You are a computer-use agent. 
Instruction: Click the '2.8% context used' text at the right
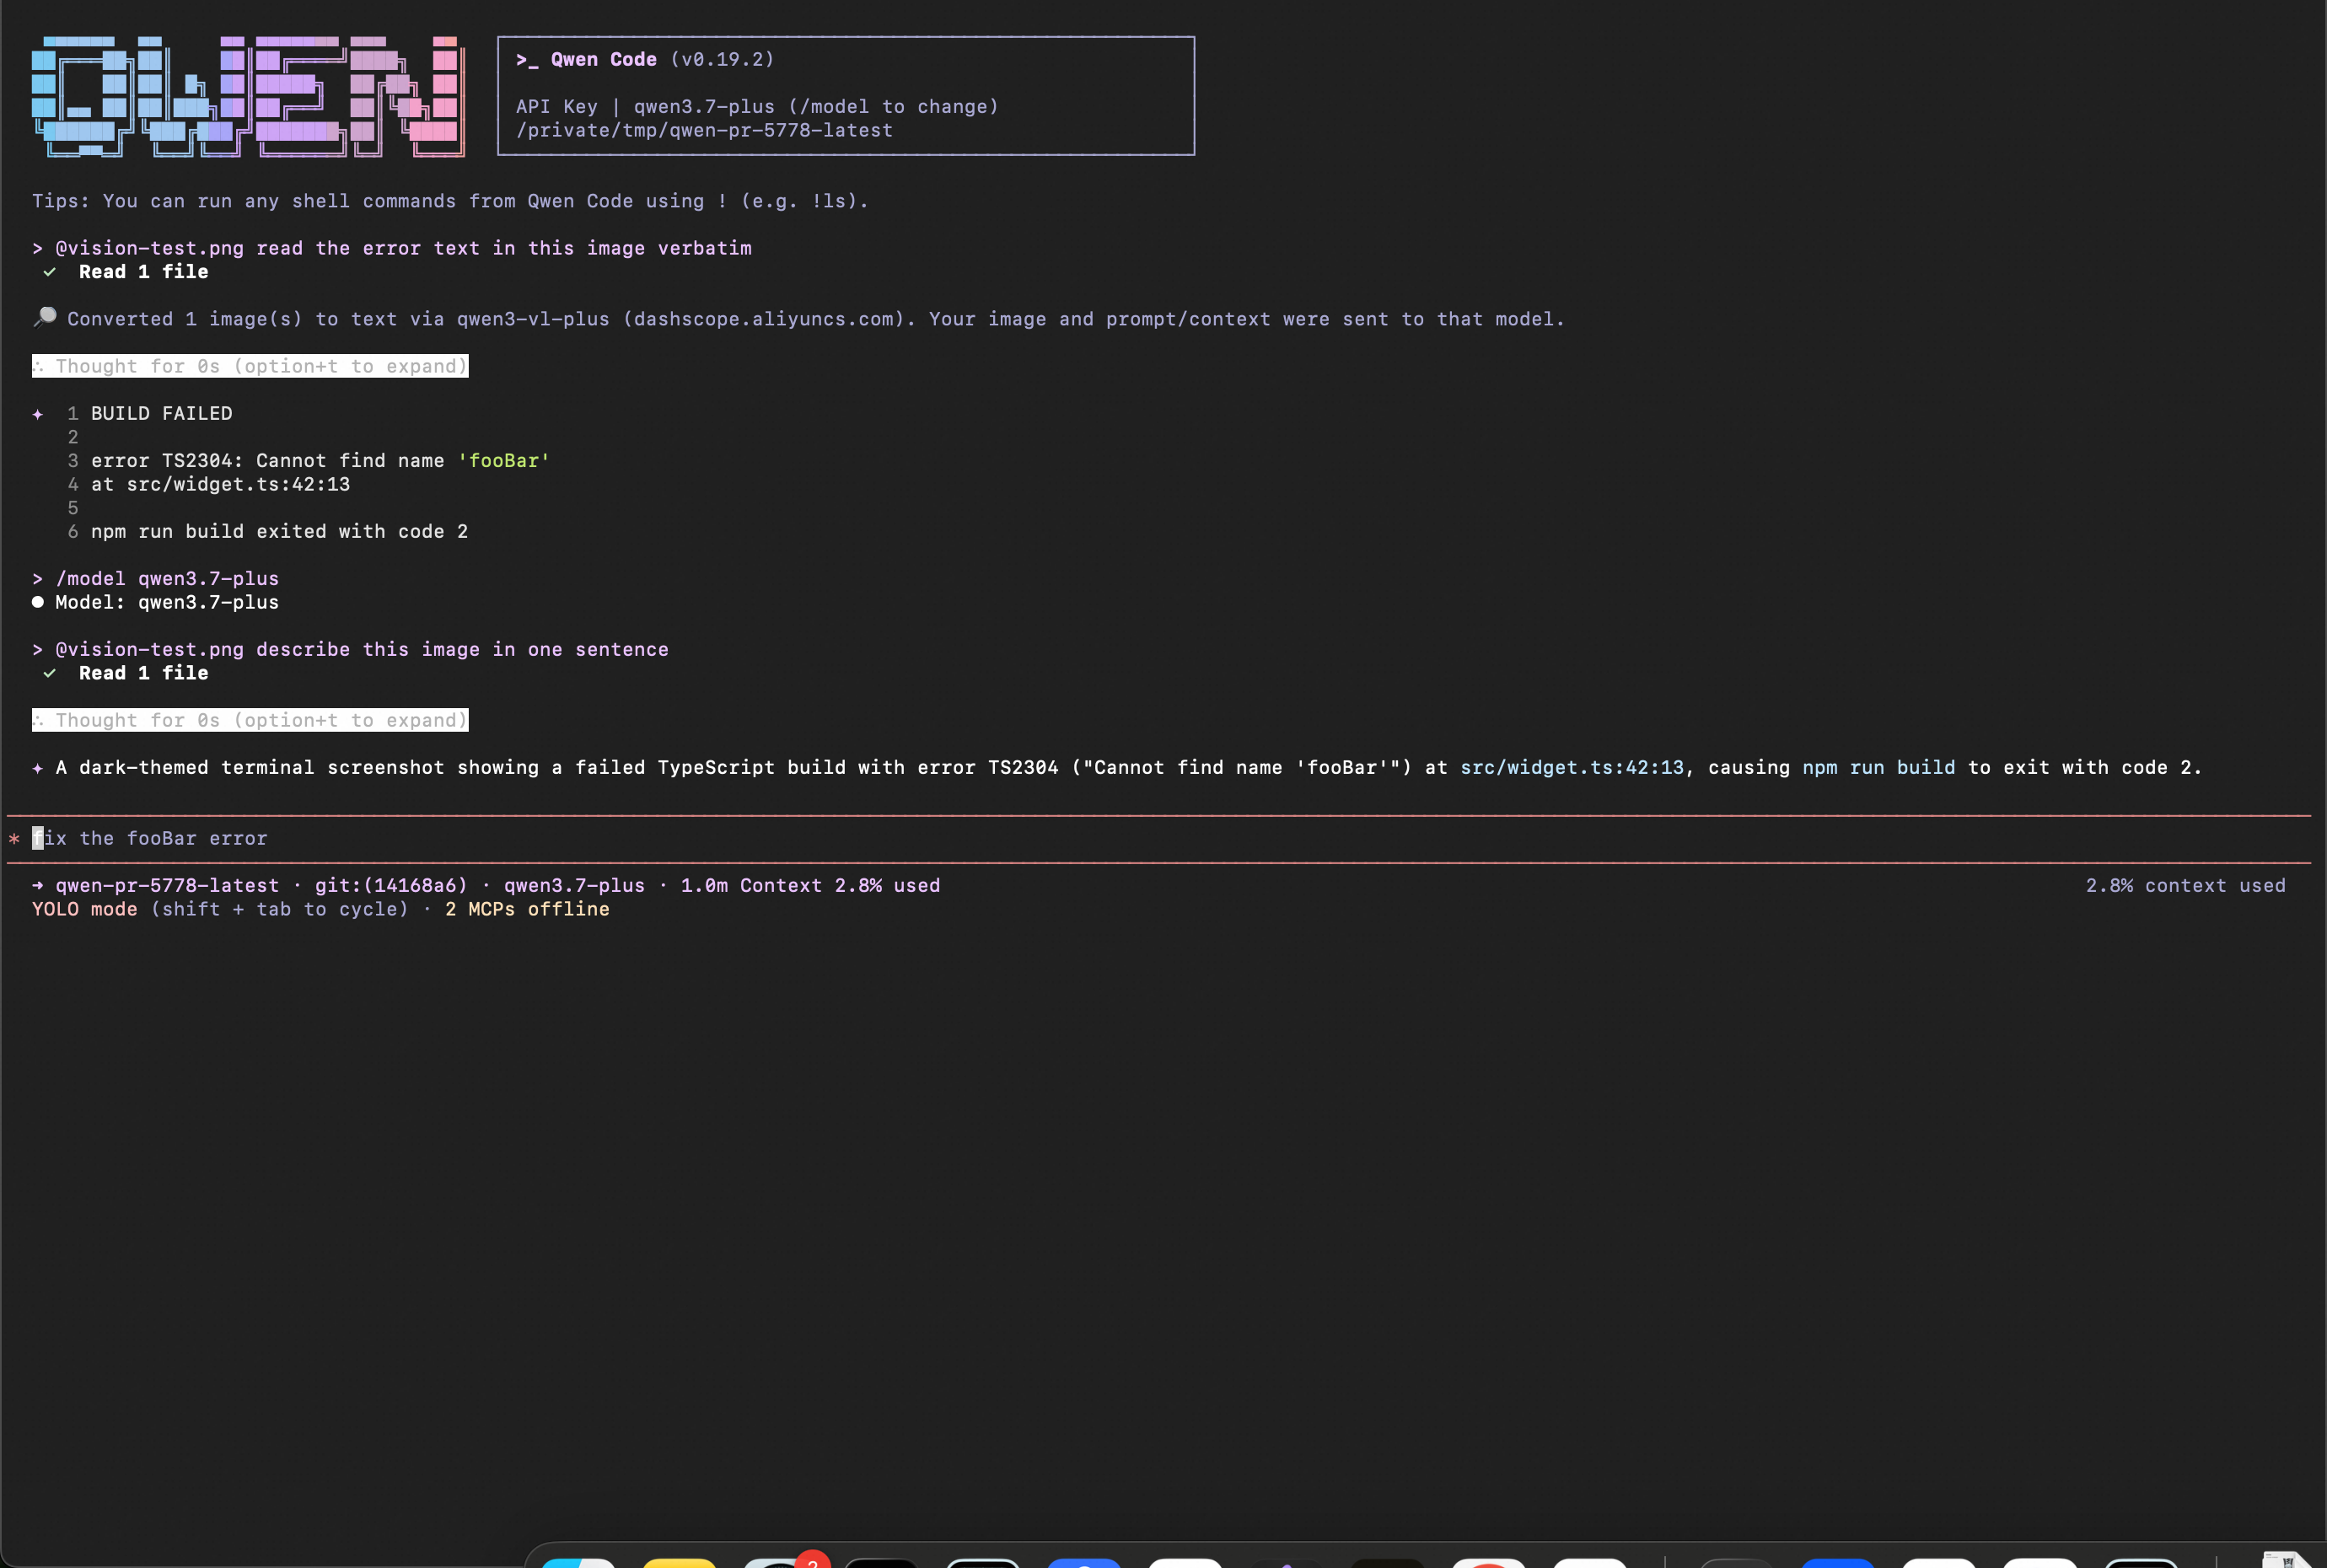(2186, 886)
